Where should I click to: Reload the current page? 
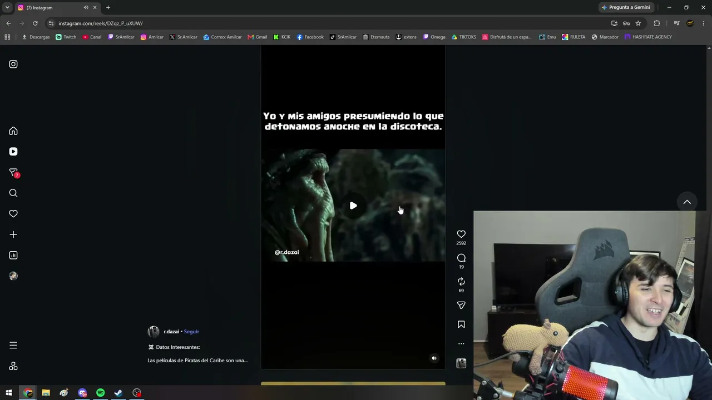point(35,23)
